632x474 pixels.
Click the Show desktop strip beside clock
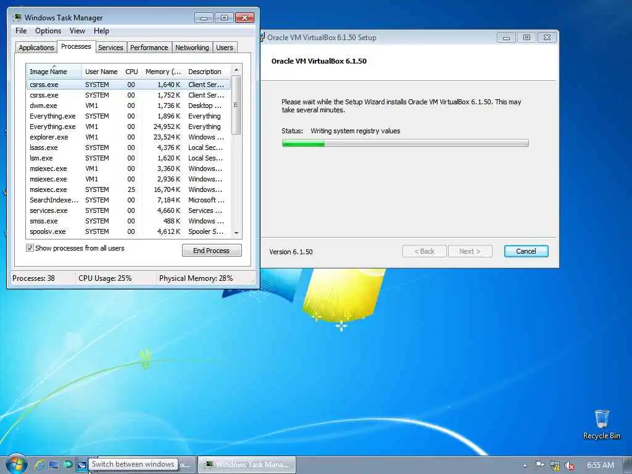(x=628, y=465)
